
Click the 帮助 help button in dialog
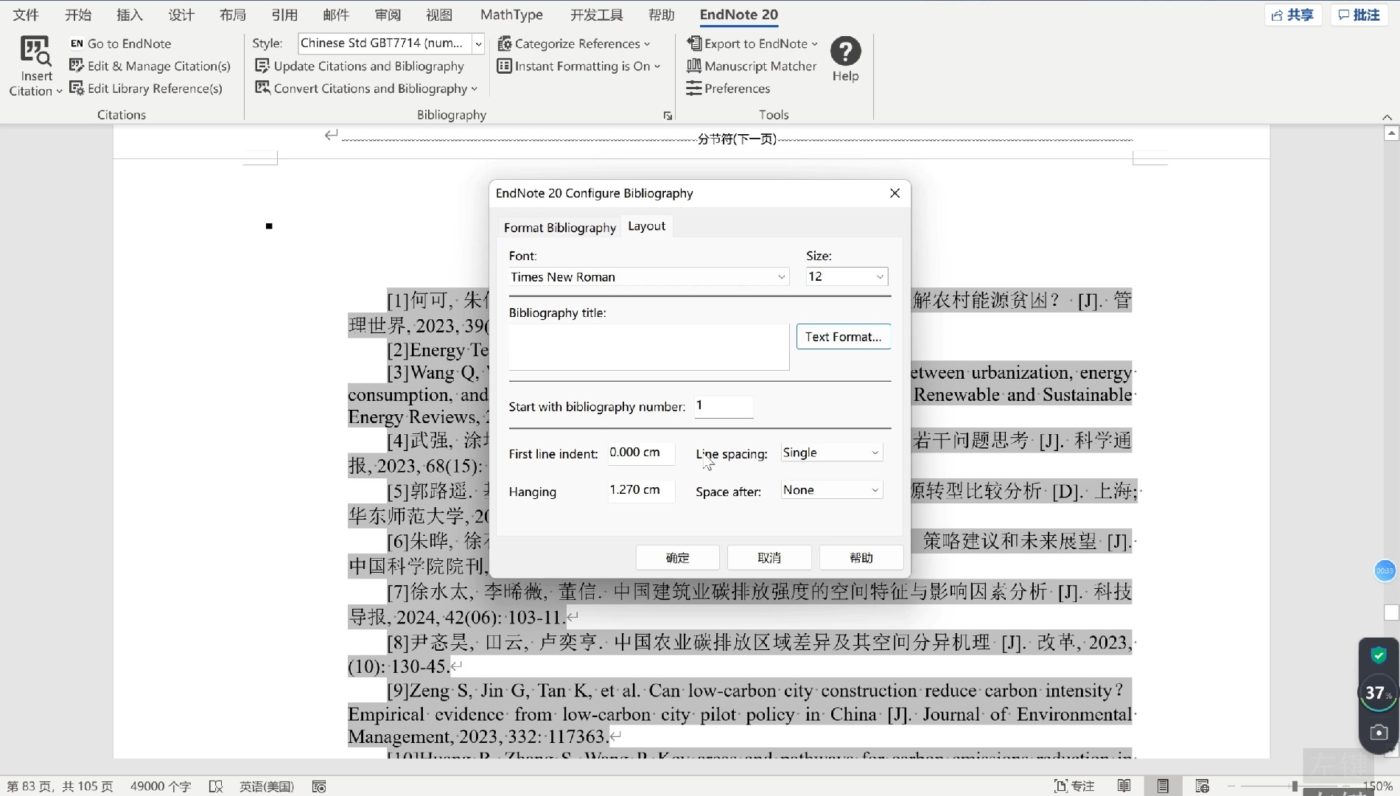coord(861,558)
